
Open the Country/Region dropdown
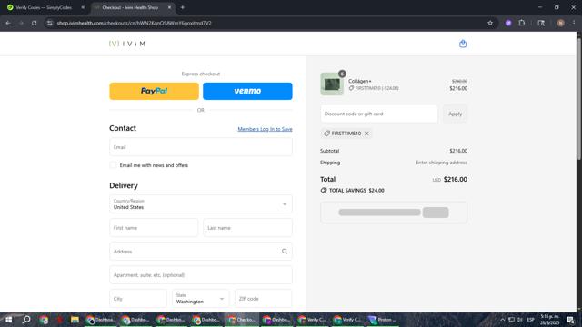(x=201, y=204)
